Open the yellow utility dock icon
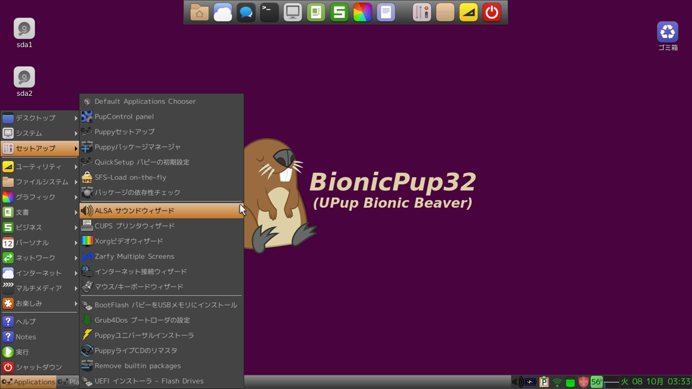Screen dimensions: 692x389 [468, 13]
